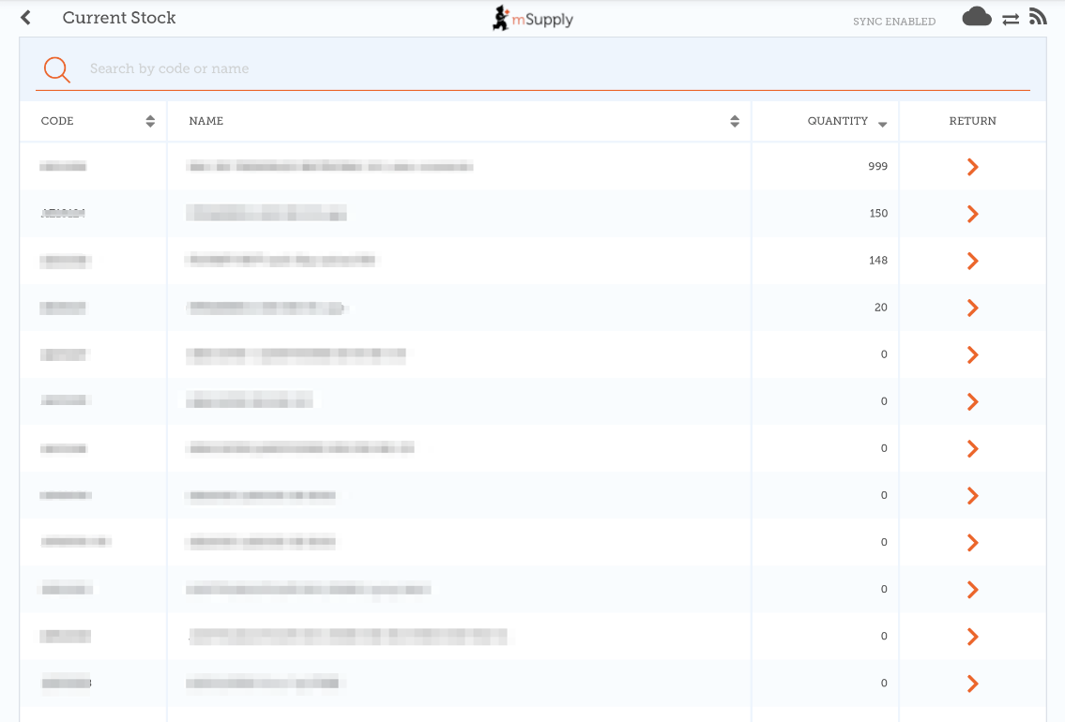The width and height of the screenshot is (1065, 722).
Task: Click the RETURN column header
Action: tap(972, 121)
